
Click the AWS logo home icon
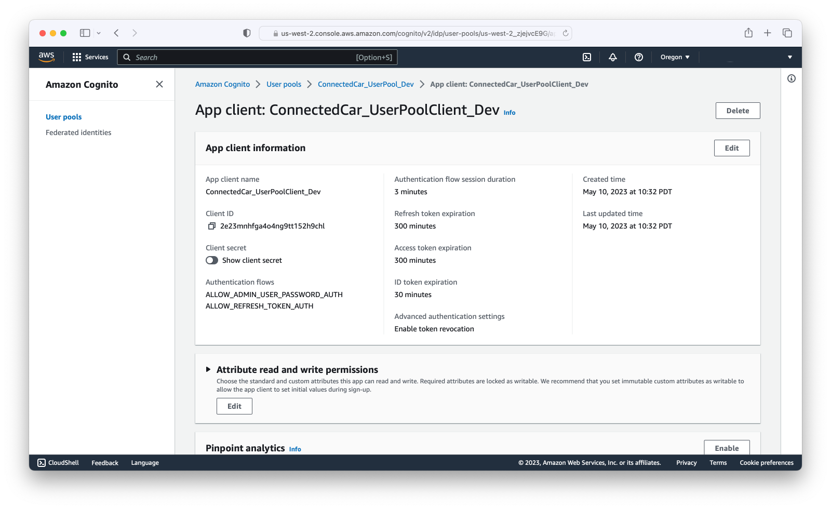(x=46, y=57)
